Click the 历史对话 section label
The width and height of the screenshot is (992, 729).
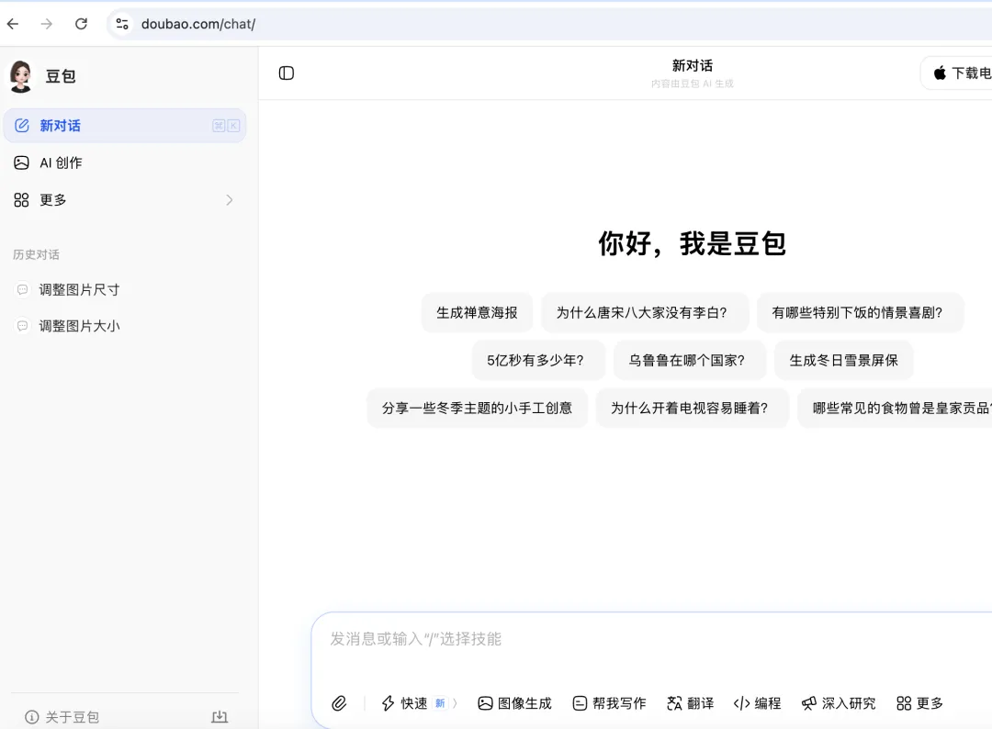(36, 255)
